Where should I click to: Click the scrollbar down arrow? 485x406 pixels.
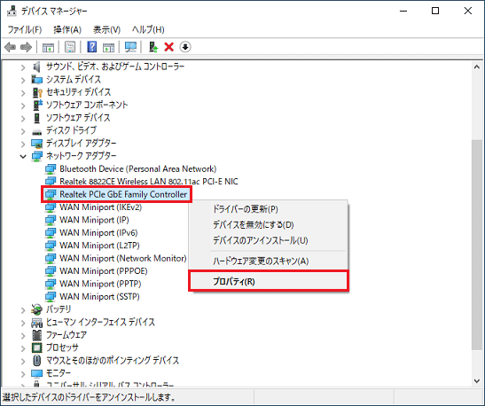tap(477, 381)
